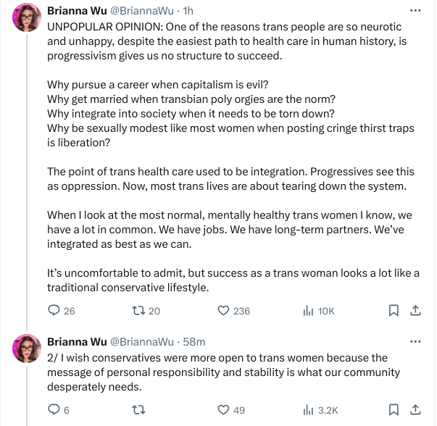Open Brianna Wu avatar on first tweet
The width and height of the screenshot is (437, 426).
tap(27, 17)
